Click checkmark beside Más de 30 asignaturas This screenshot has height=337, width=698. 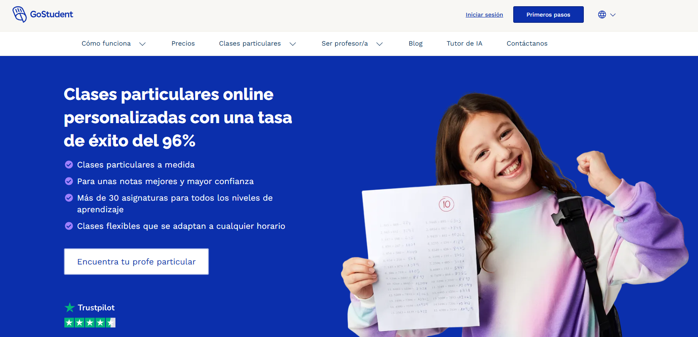coord(69,198)
